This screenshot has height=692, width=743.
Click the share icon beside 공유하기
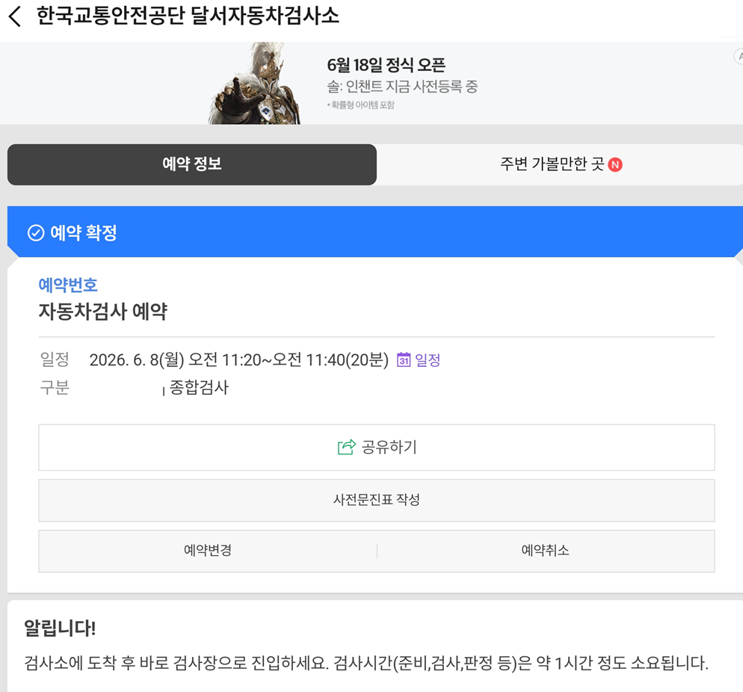point(346,447)
